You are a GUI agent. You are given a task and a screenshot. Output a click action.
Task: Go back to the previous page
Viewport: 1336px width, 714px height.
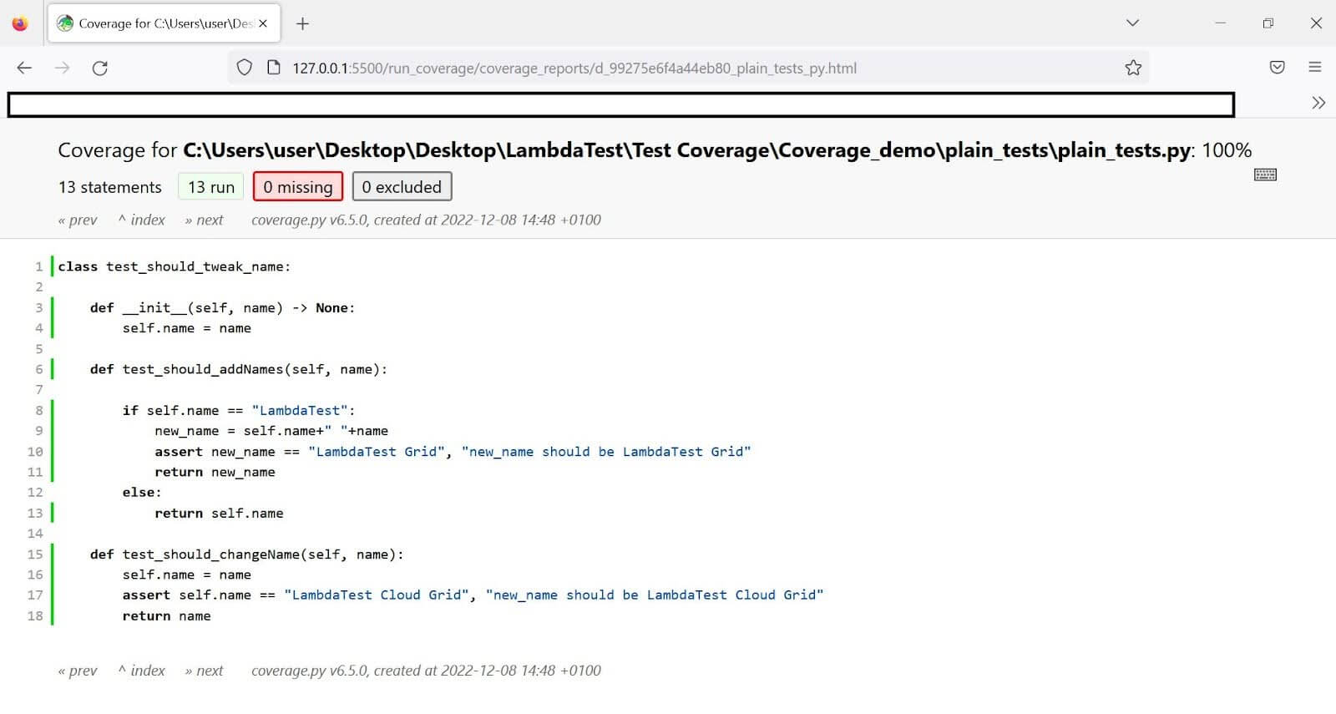click(24, 68)
